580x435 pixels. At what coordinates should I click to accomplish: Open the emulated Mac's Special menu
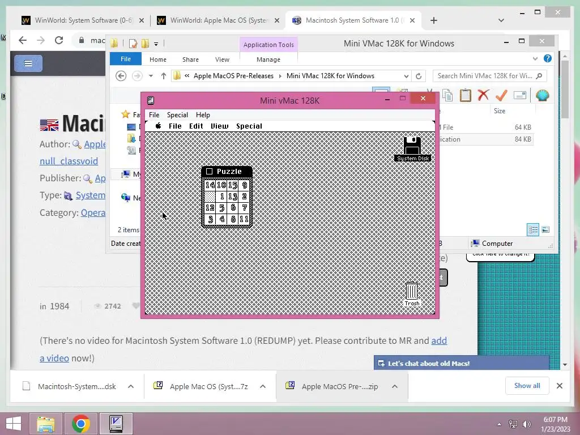tap(249, 126)
